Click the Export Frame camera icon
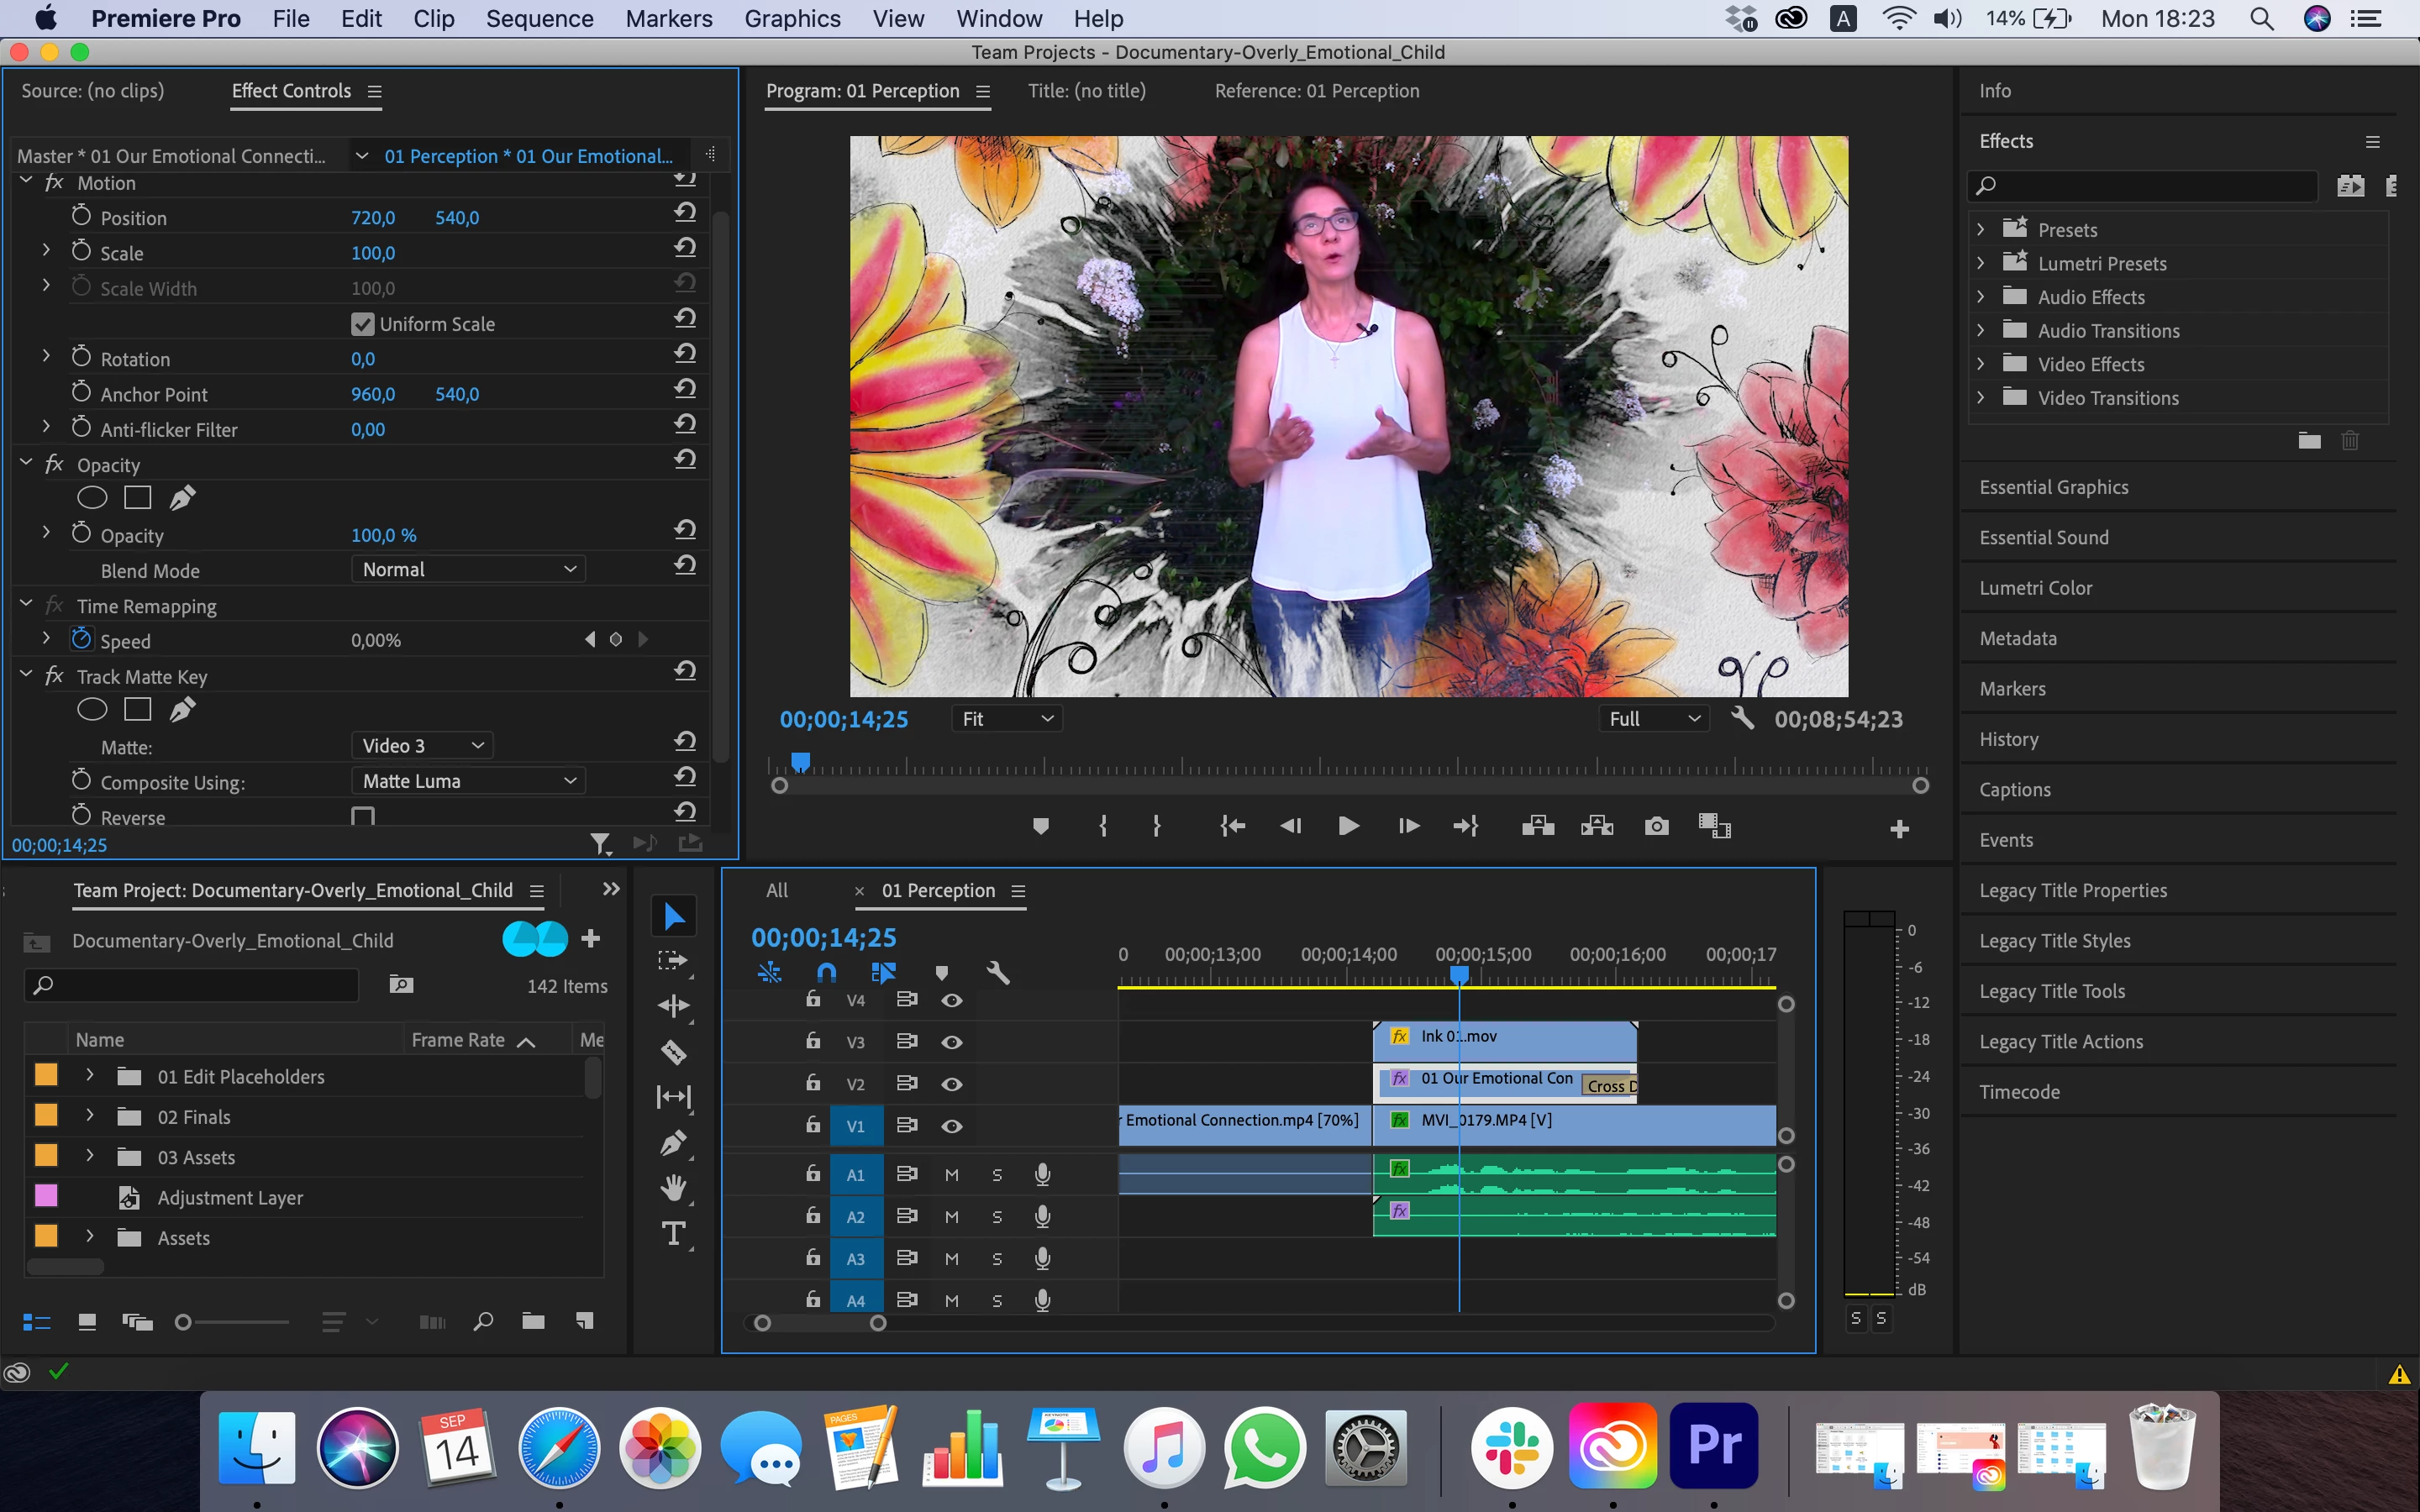2420x1512 pixels. pos(1656,826)
